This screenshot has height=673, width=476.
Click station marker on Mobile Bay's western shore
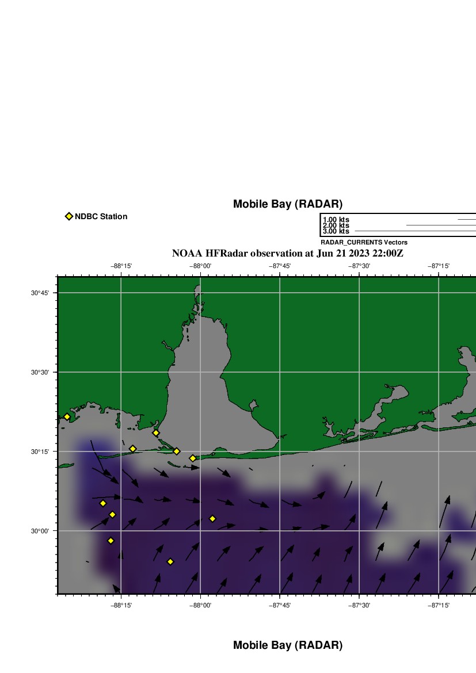[x=155, y=433]
